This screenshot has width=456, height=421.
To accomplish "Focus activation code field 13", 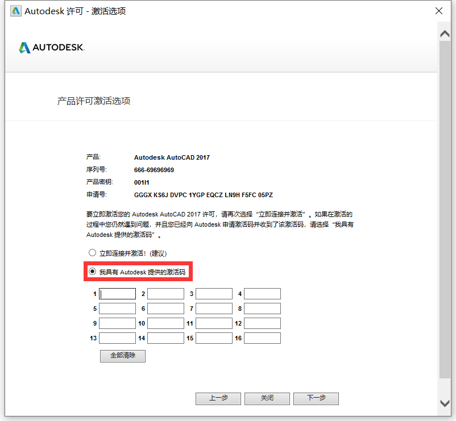I will pyautogui.click(x=118, y=338).
